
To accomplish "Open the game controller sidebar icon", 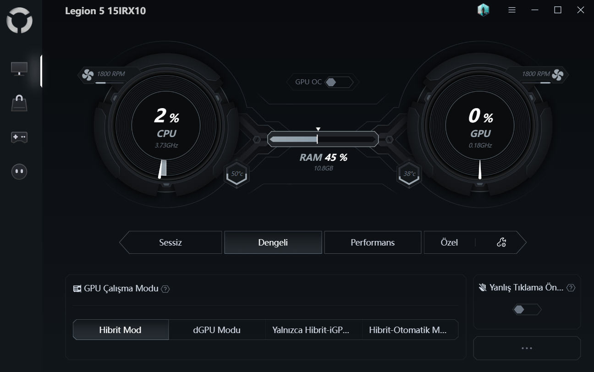I will point(19,137).
